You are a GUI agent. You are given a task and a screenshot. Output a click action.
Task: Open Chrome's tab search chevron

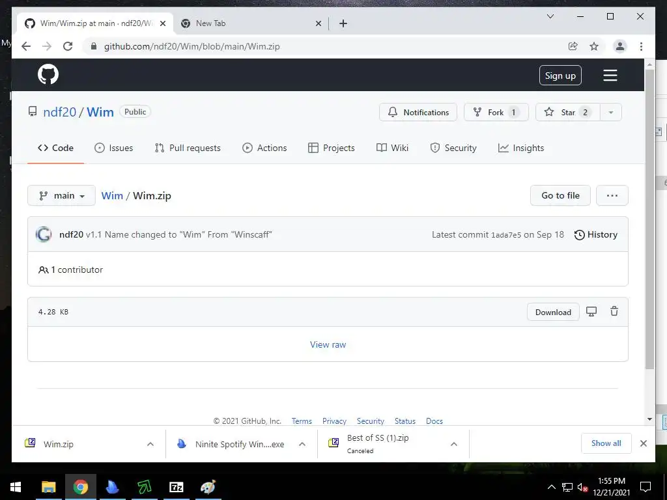tap(550, 16)
